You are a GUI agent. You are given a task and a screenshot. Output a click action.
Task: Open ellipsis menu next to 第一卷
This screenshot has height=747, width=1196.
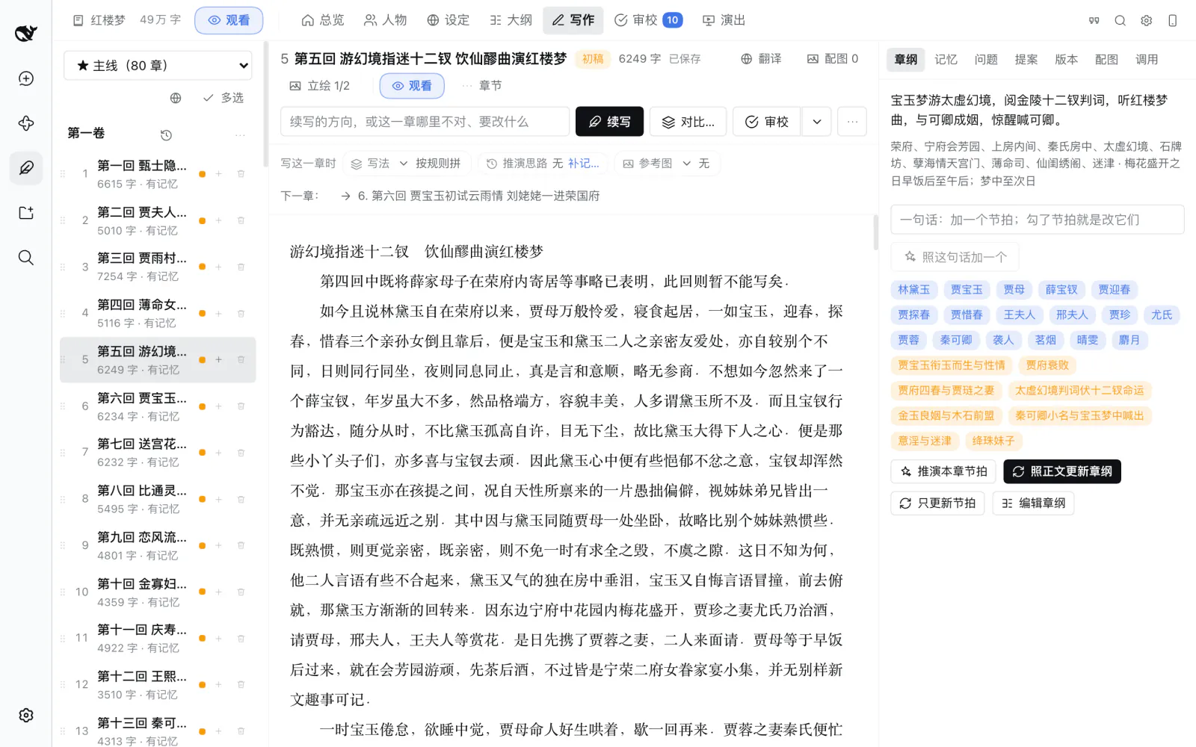(x=240, y=134)
